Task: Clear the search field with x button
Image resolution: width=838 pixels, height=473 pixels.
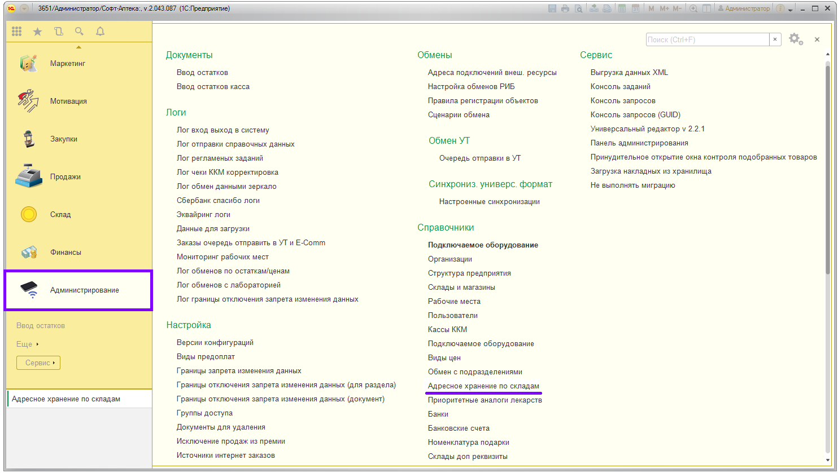Action: pyautogui.click(x=775, y=39)
